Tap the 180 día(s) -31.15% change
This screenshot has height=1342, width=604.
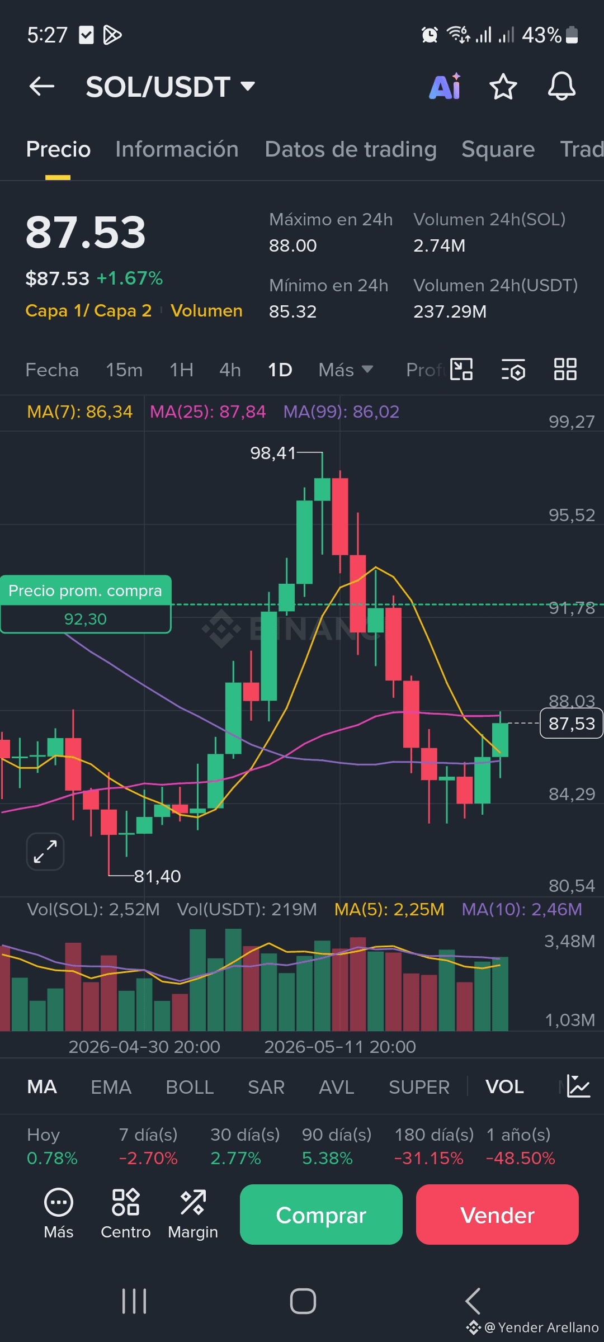[x=434, y=1146]
